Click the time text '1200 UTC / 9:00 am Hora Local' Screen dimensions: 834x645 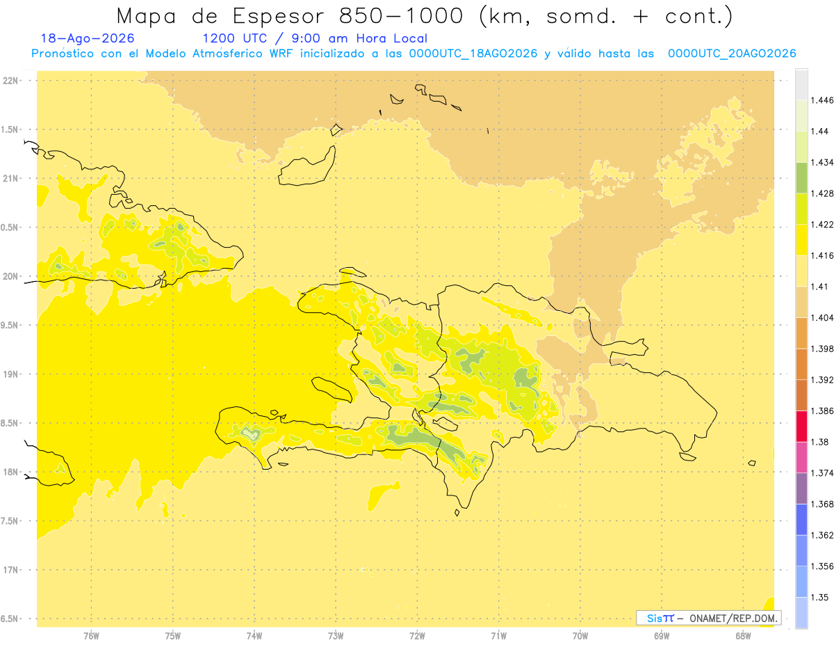(x=315, y=38)
